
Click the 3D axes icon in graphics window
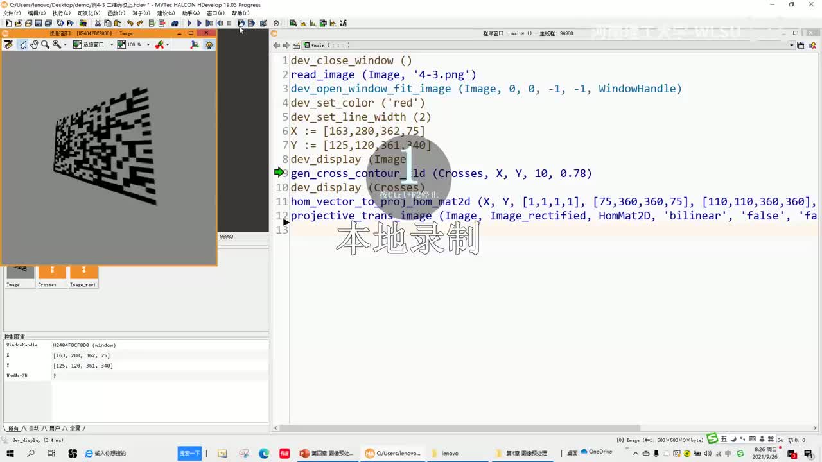pyautogui.click(x=195, y=44)
